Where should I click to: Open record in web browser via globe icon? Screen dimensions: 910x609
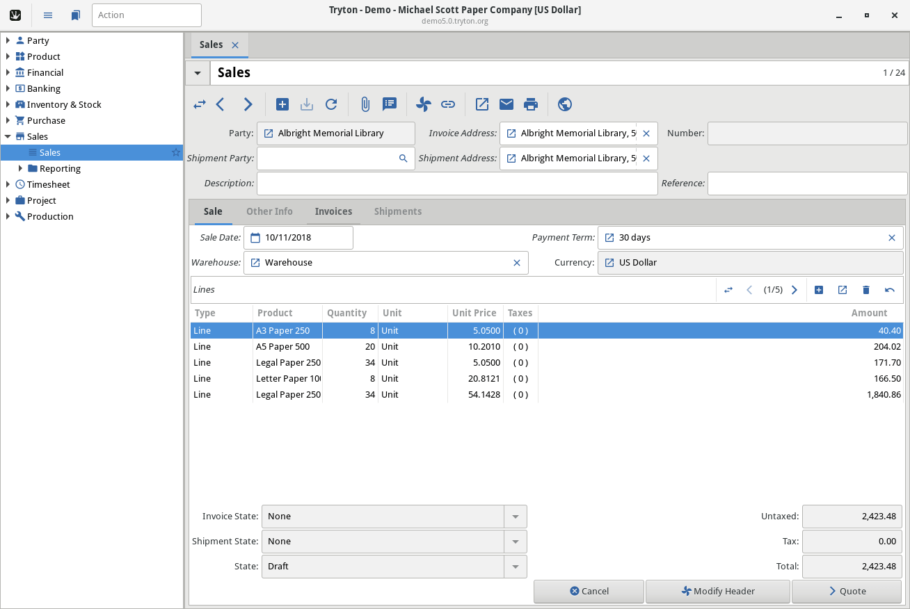coord(564,104)
